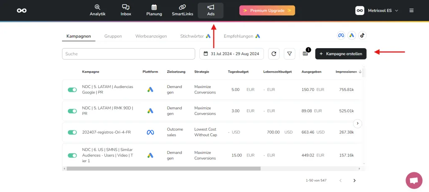This screenshot has height=192, width=429.
Task: Open the hamburger menu
Action: click(x=411, y=10)
